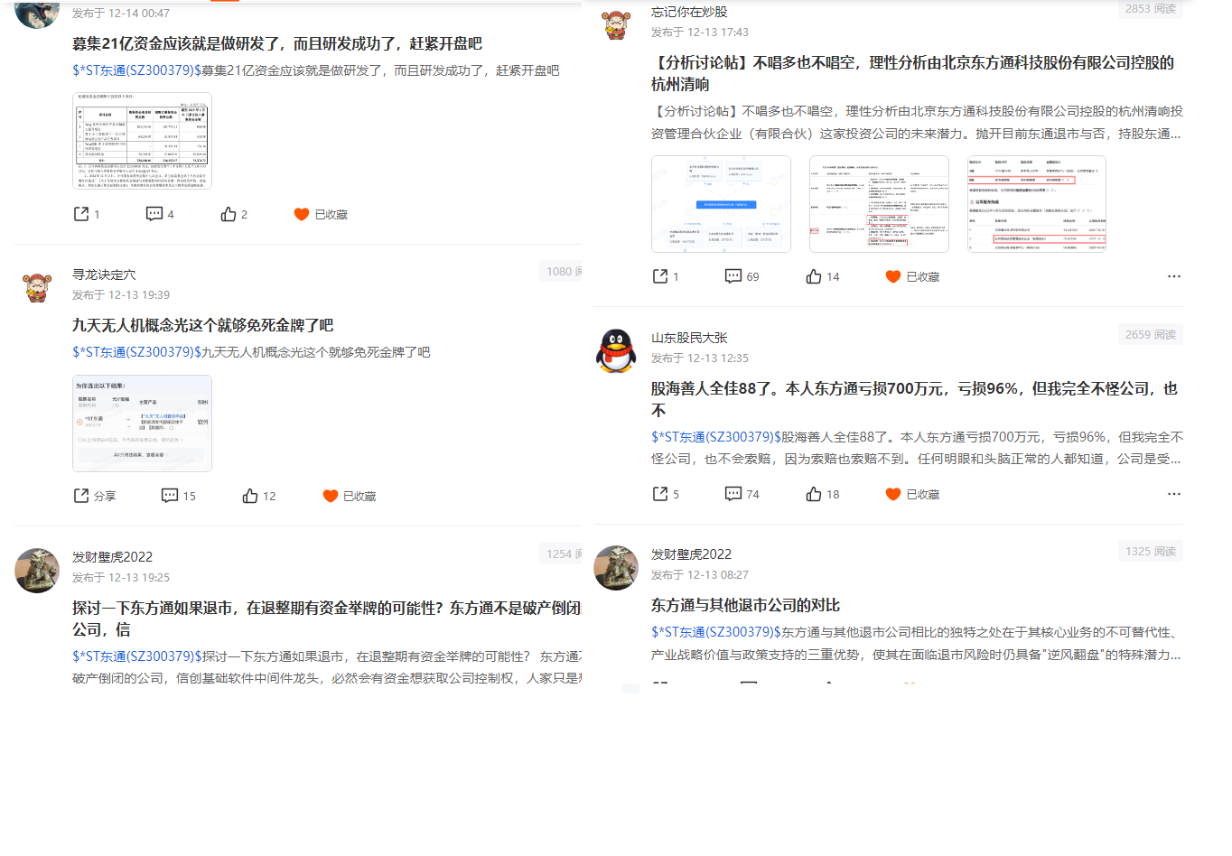
Task: Click $*ST东通(SZ300379)$ tag in 九天无人机 post
Action: click(136, 352)
